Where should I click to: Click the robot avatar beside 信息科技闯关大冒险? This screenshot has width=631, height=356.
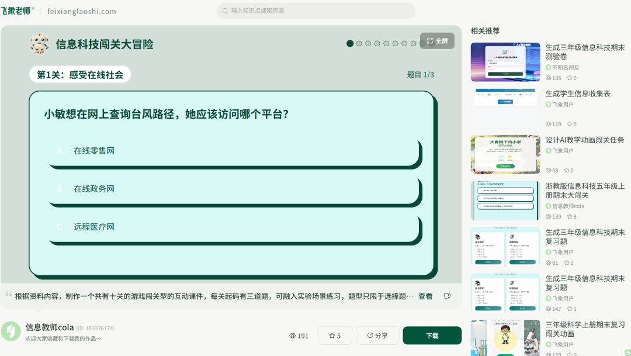click(39, 43)
